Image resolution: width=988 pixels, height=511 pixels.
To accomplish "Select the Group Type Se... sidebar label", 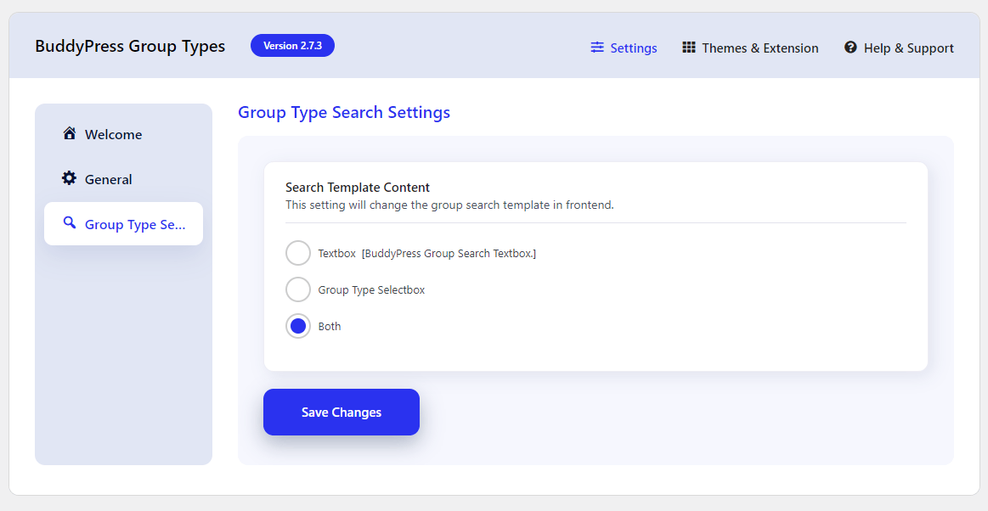I will (x=135, y=225).
